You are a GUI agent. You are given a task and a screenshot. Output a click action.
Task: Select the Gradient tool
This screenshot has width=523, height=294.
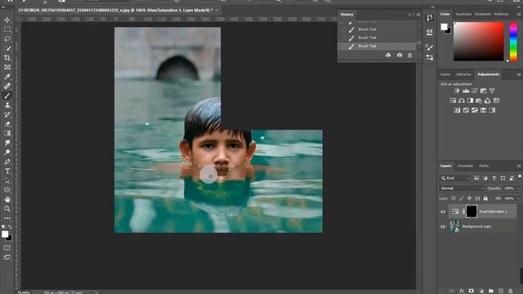click(7, 133)
